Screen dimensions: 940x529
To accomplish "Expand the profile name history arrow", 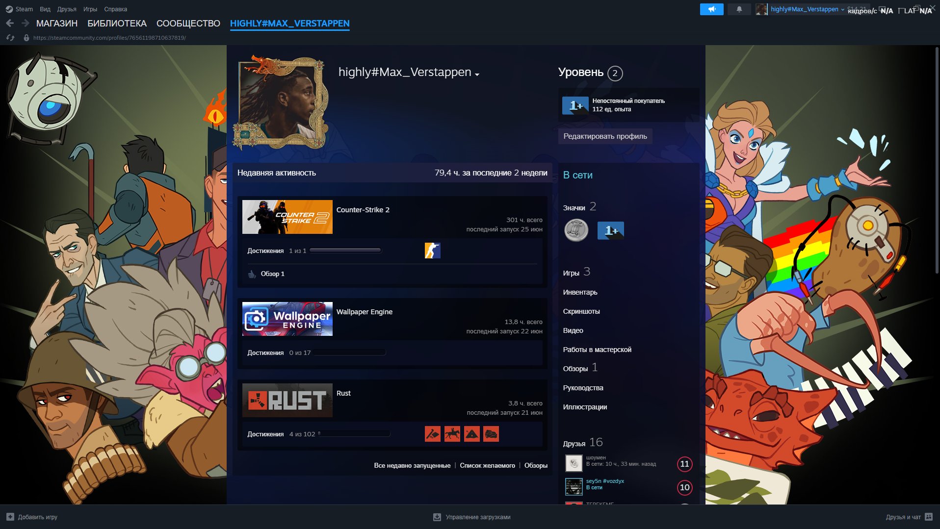I will click(477, 75).
